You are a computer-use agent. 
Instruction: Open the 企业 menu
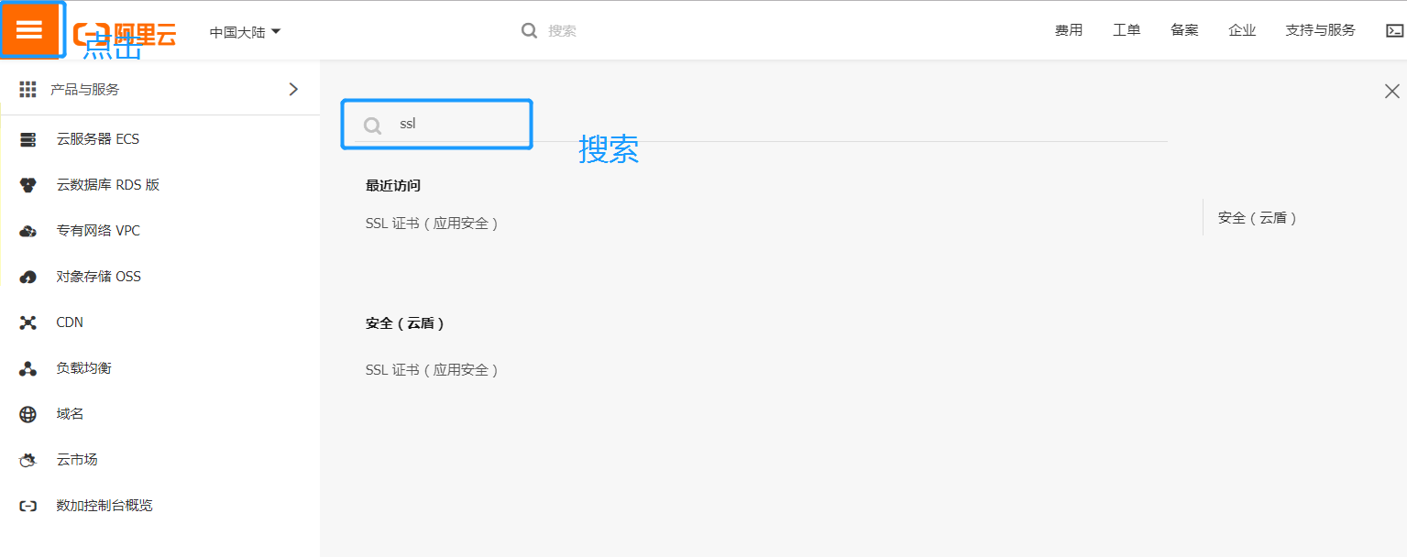tap(1242, 30)
